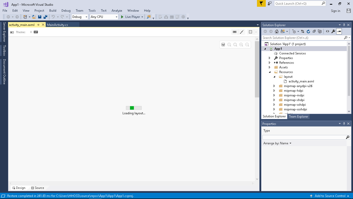Viewport: 353px width, 199px height.
Task: Click the zoom in magnifier in designer
Action: click(x=241, y=45)
